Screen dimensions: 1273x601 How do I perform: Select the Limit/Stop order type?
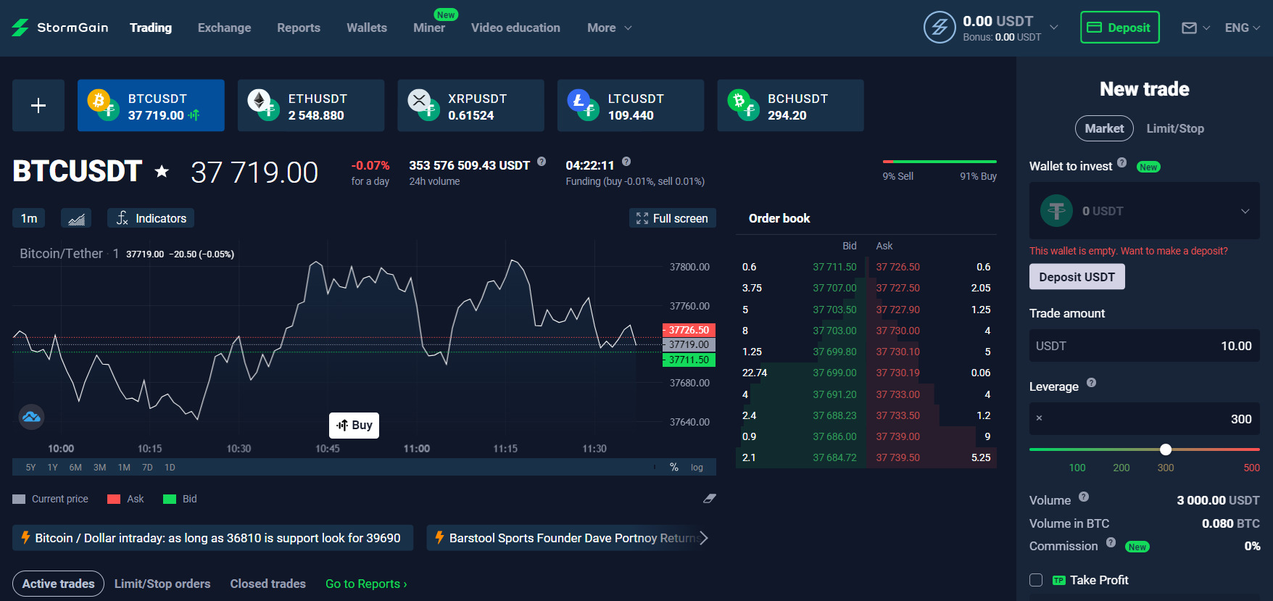tap(1175, 128)
